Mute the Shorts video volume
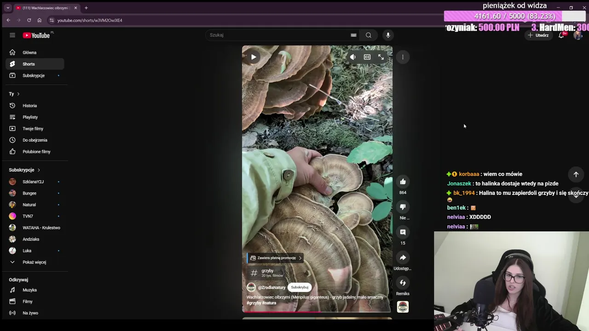This screenshot has height=331, width=589. coord(352,57)
